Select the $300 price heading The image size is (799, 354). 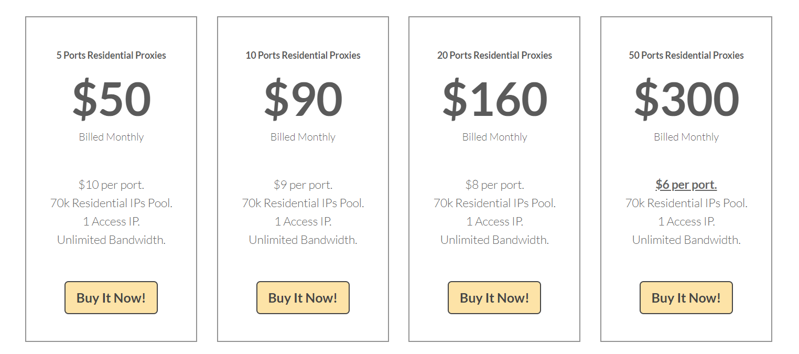click(686, 99)
